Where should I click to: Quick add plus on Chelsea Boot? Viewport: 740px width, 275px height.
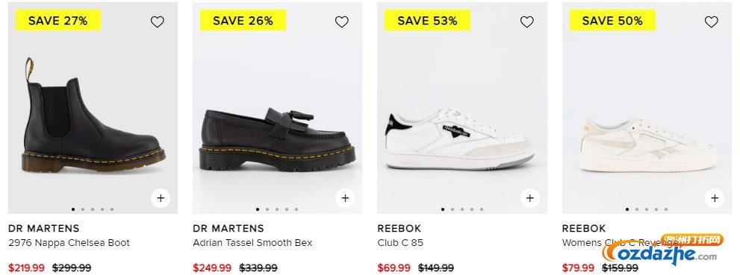click(x=161, y=198)
